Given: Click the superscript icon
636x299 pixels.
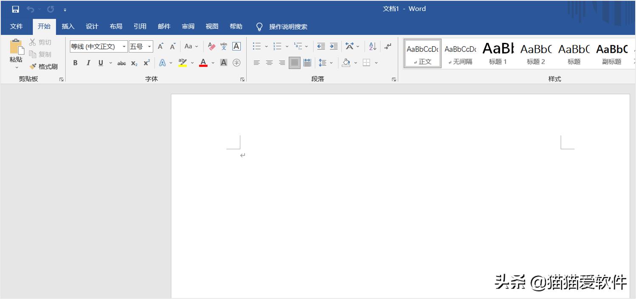Looking at the screenshot, I should coord(146,62).
